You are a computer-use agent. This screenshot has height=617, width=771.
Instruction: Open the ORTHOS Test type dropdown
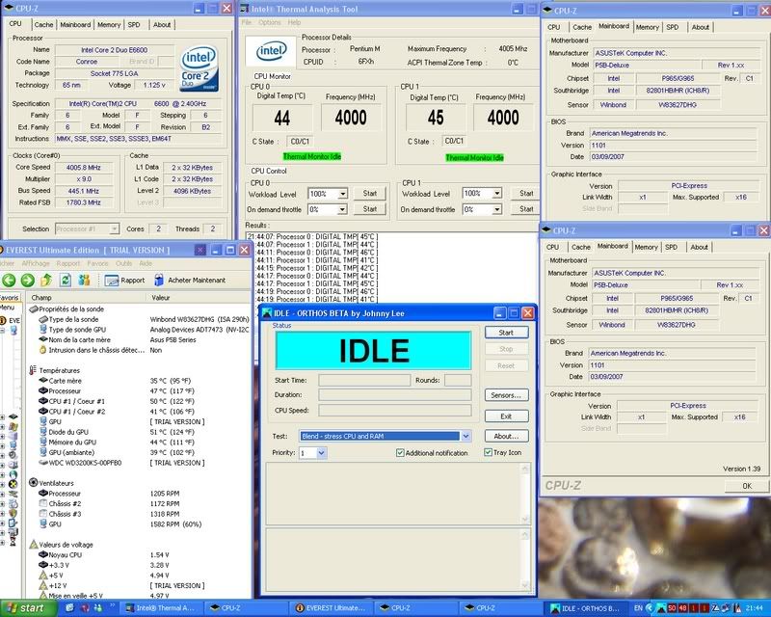(x=465, y=437)
